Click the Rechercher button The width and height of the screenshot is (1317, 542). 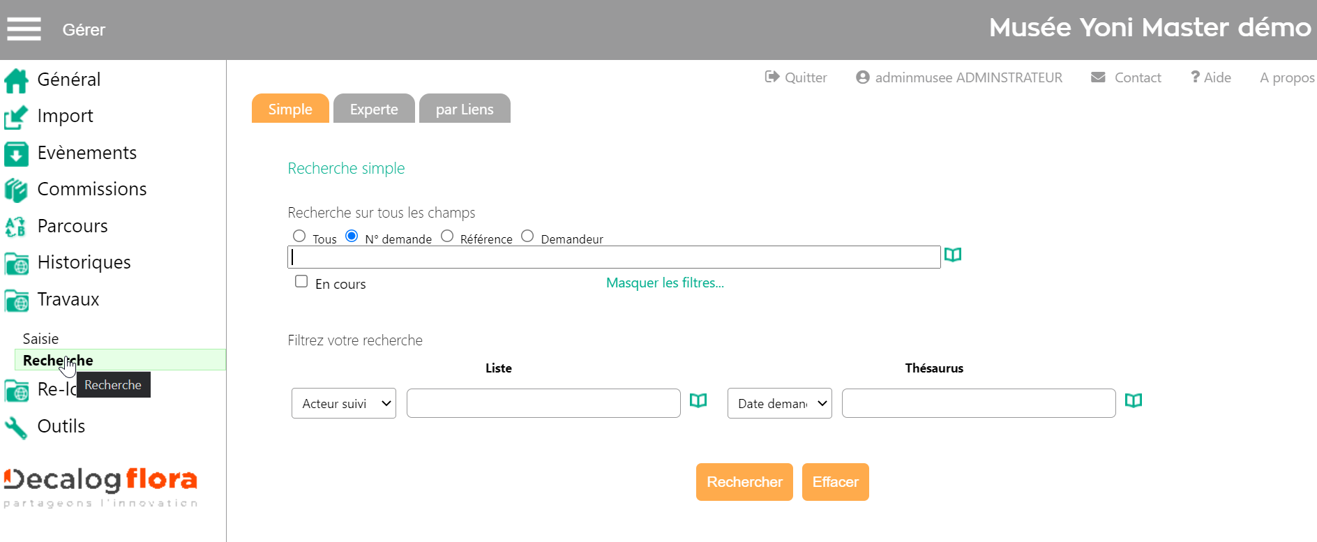(744, 482)
